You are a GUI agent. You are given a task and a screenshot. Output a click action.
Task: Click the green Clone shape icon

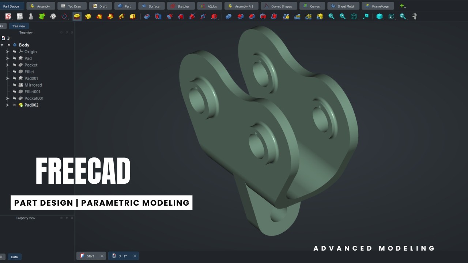[42, 16]
